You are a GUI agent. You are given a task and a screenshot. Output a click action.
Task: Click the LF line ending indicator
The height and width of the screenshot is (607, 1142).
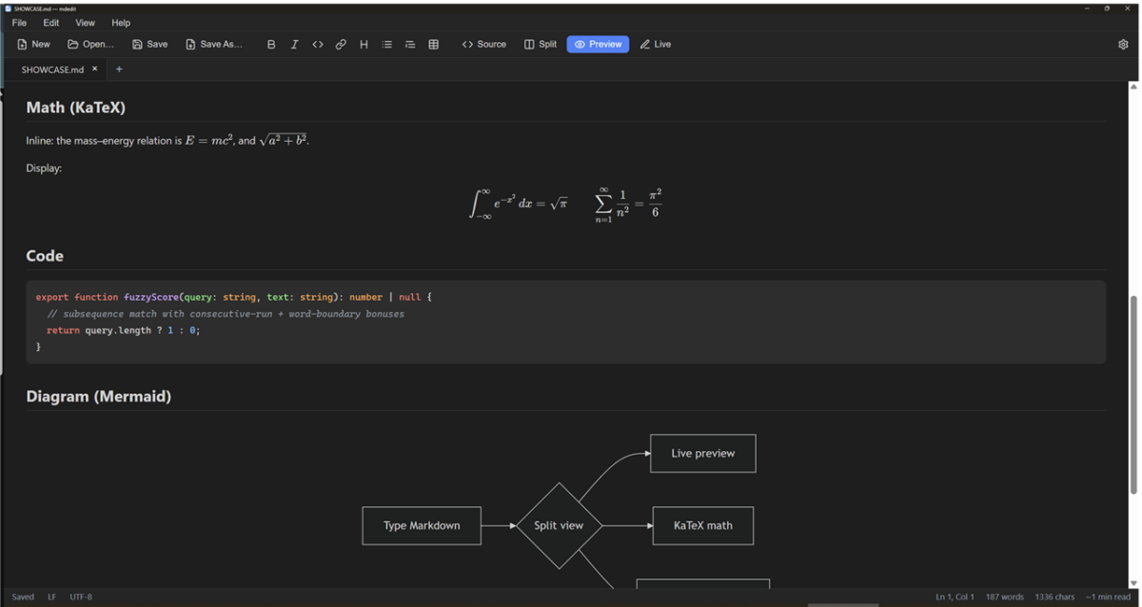tap(52, 597)
